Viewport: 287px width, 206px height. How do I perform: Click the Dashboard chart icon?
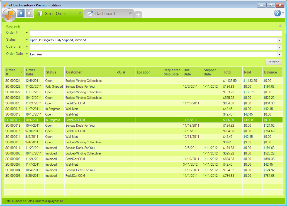tap(90, 14)
